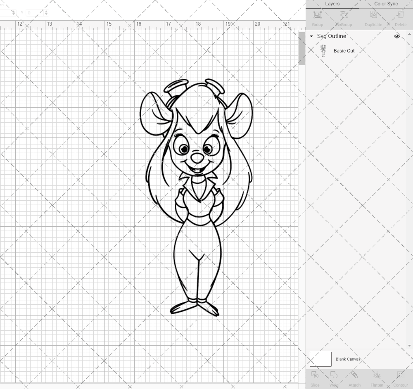Click the layers panel scroll up arrow

point(409,34)
